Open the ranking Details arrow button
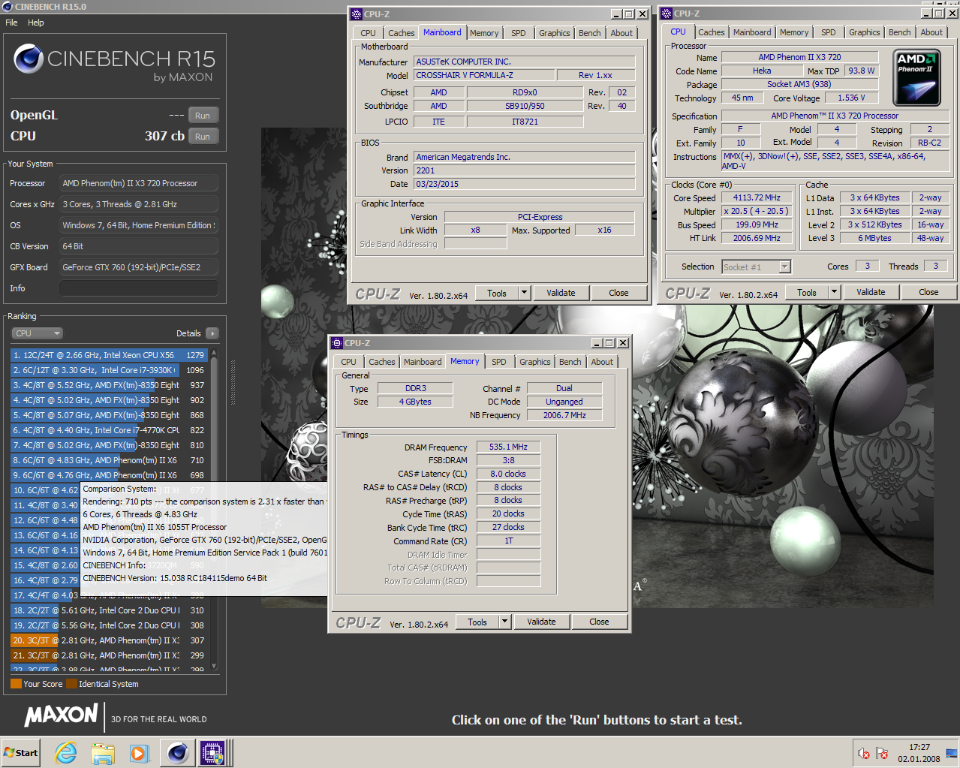 click(212, 333)
